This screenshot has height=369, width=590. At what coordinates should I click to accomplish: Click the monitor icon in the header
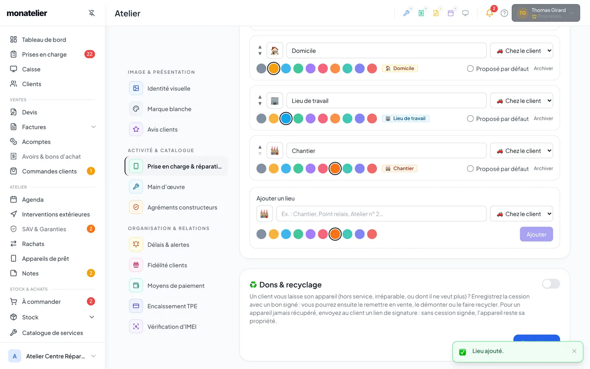pyautogui.click(x=465, y=13)
